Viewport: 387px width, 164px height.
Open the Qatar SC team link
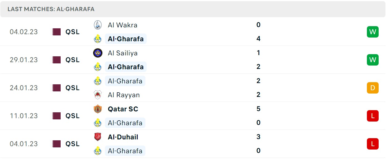123,109
